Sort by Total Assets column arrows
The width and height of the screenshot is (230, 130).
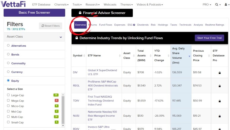point(151,56)
